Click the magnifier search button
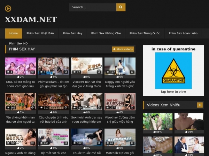The width and height of the screenshot is (209, 156). click(x=121, y=7)
